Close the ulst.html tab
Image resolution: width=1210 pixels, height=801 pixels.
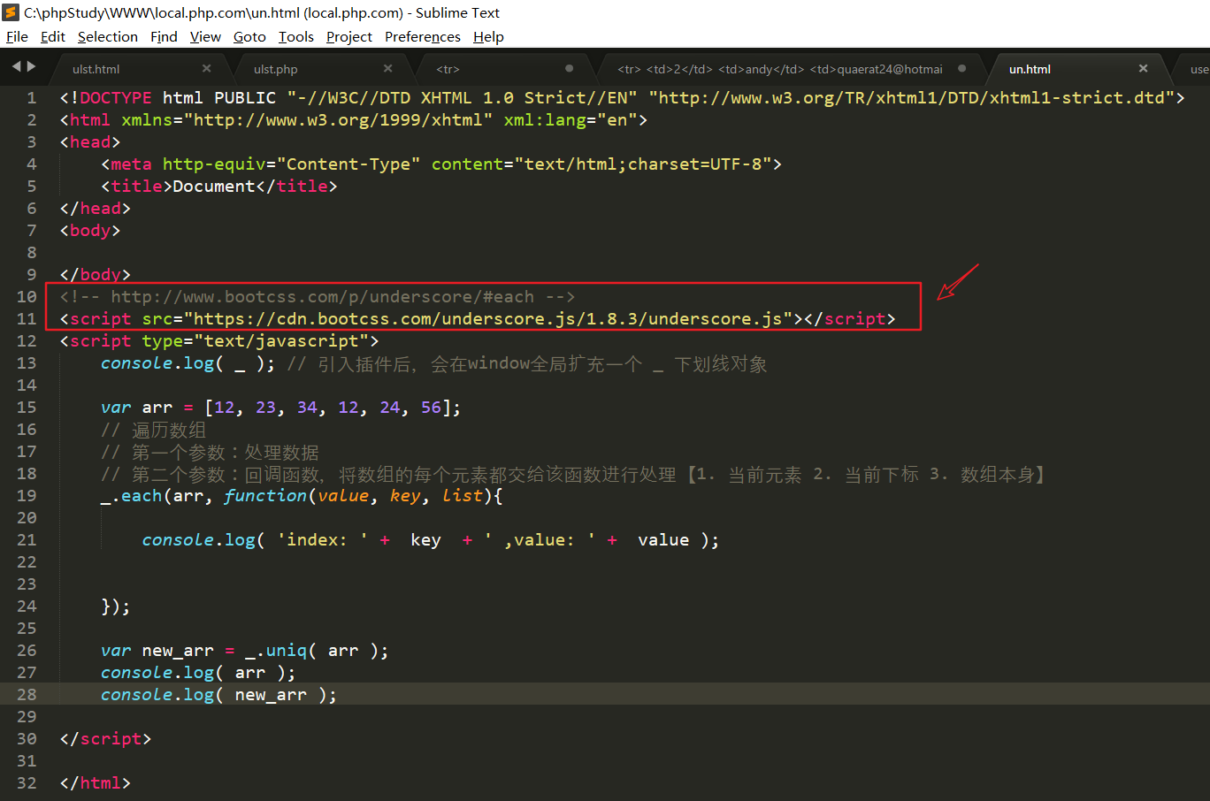[206, 69]
